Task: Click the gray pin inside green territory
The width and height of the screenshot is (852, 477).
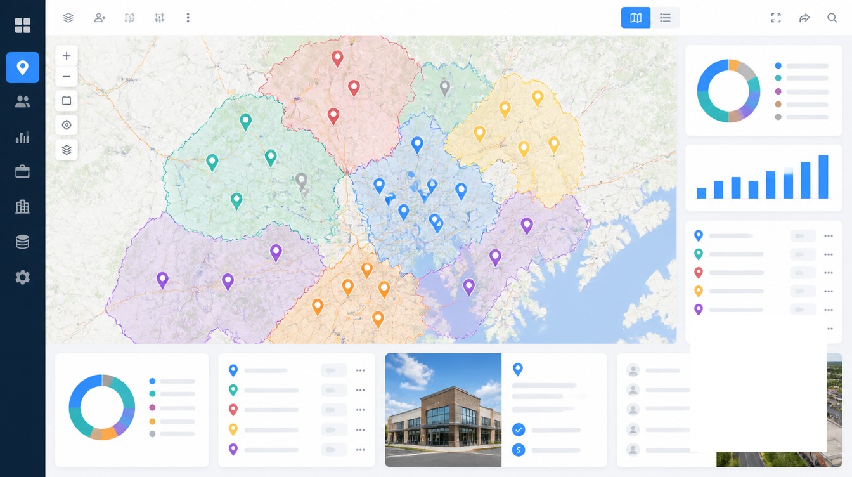Action: coord(301,181)
